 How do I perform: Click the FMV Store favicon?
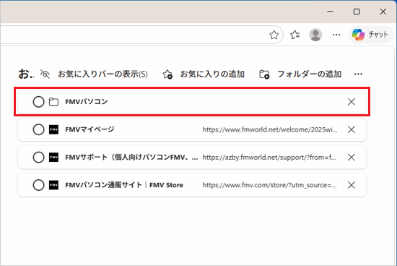(x=53, y=185)
